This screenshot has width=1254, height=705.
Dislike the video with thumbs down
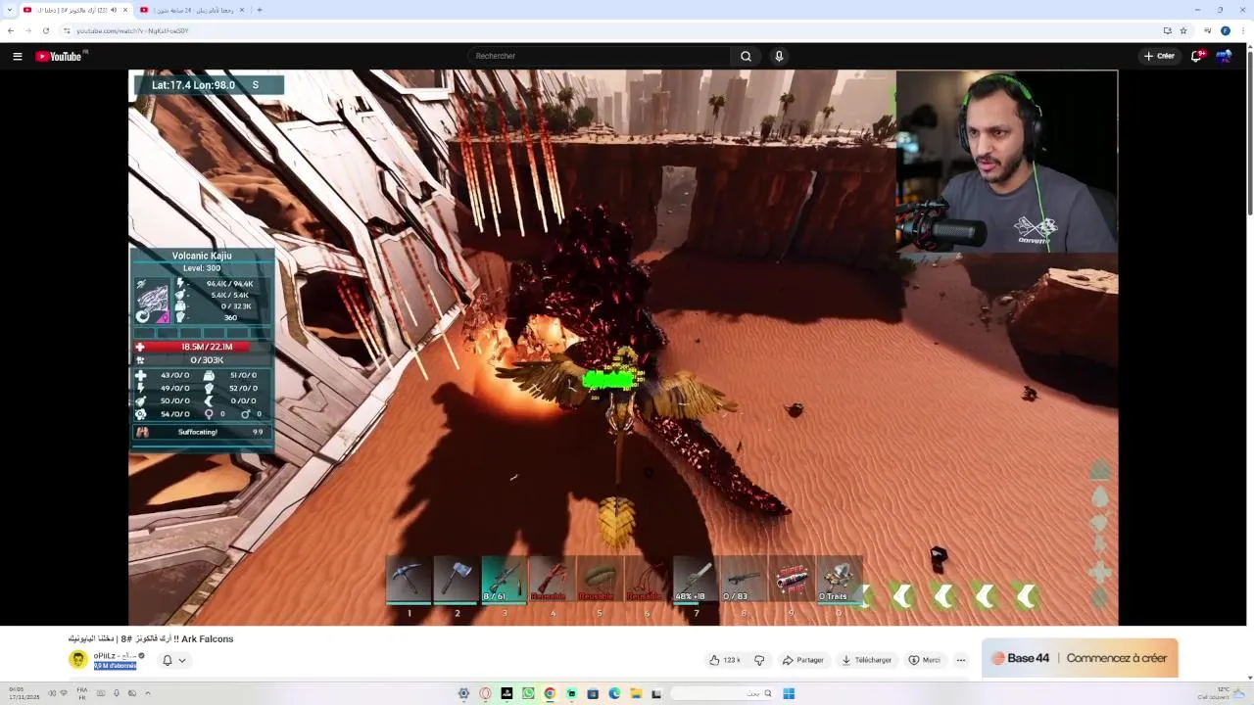pos(759,660)
